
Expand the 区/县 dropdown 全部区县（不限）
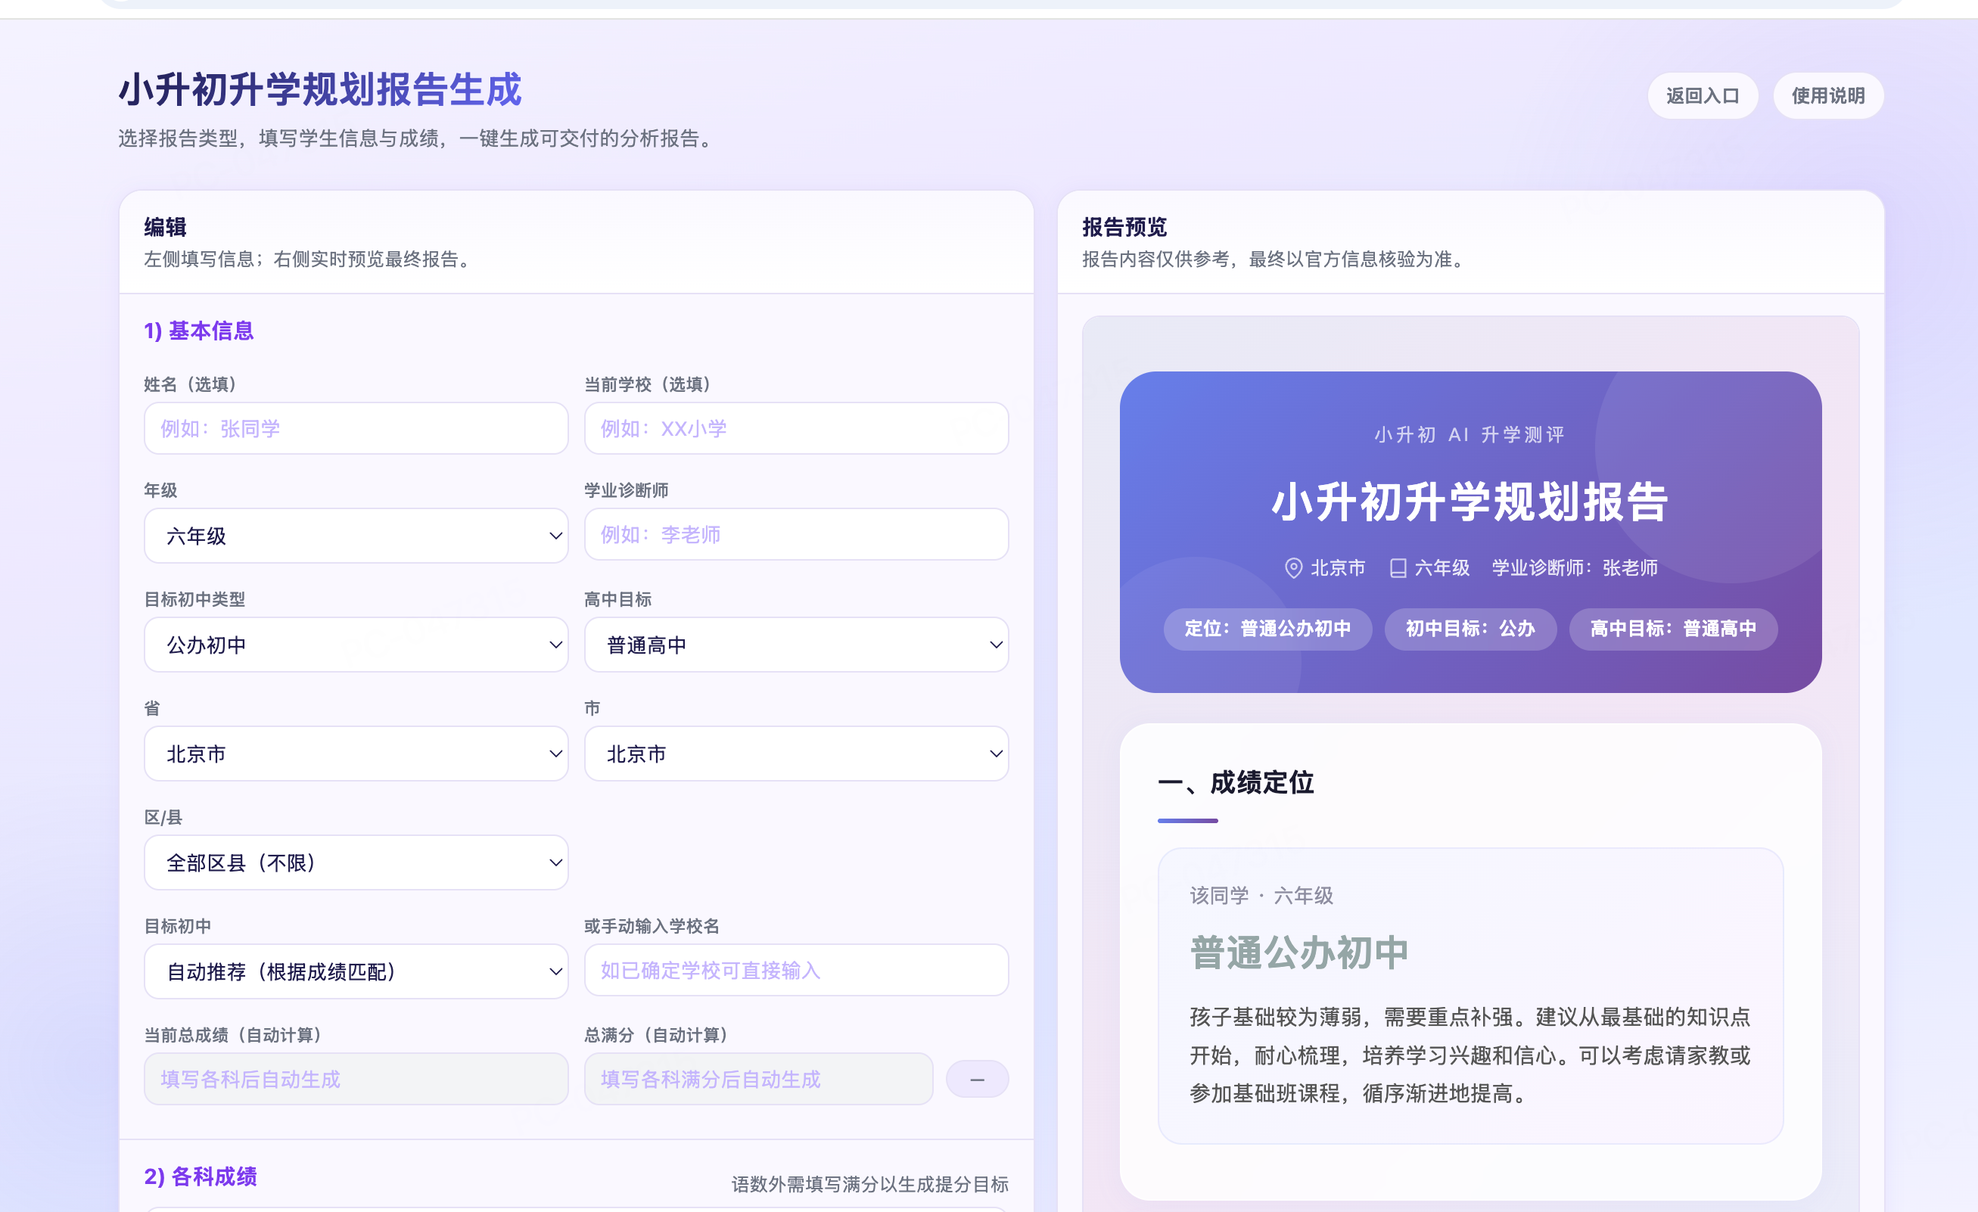356,862
